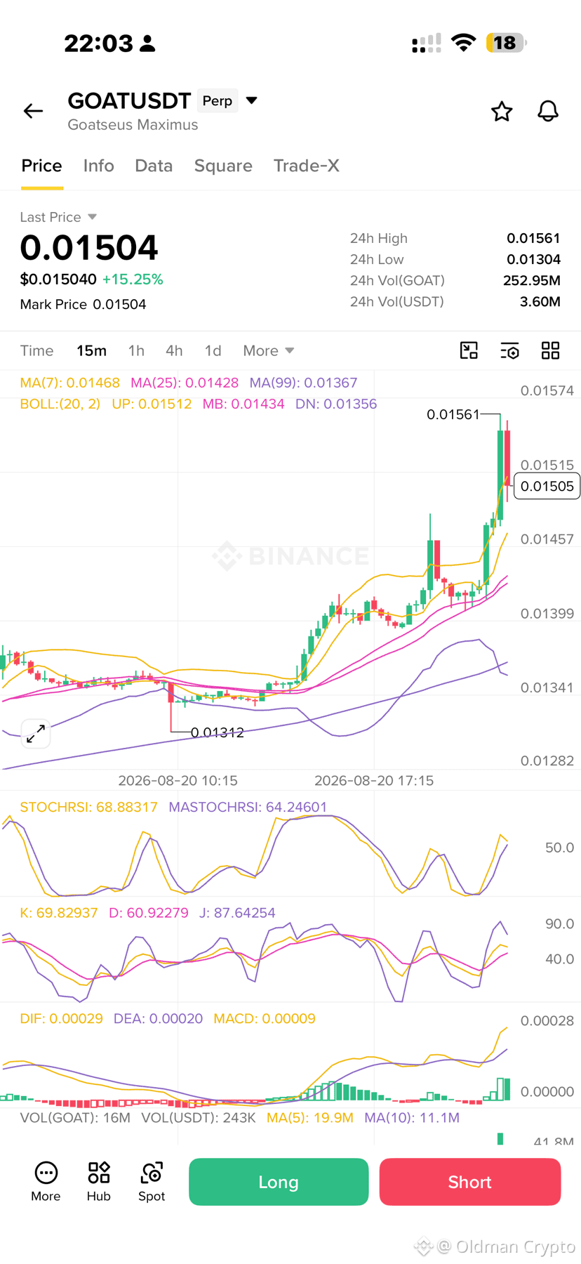Switch to the Data tab
This screenshot has height=1264, width=581.
coord(154,166)
